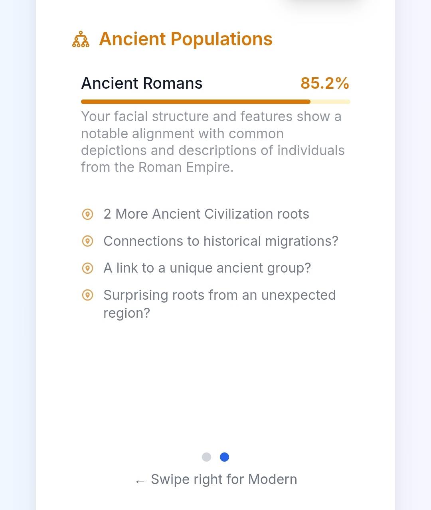Image resolution: width=431 pixels, height=510 pixels.
Task: Open Surprising roots from an unexpected region
Action: coord(219,304)
